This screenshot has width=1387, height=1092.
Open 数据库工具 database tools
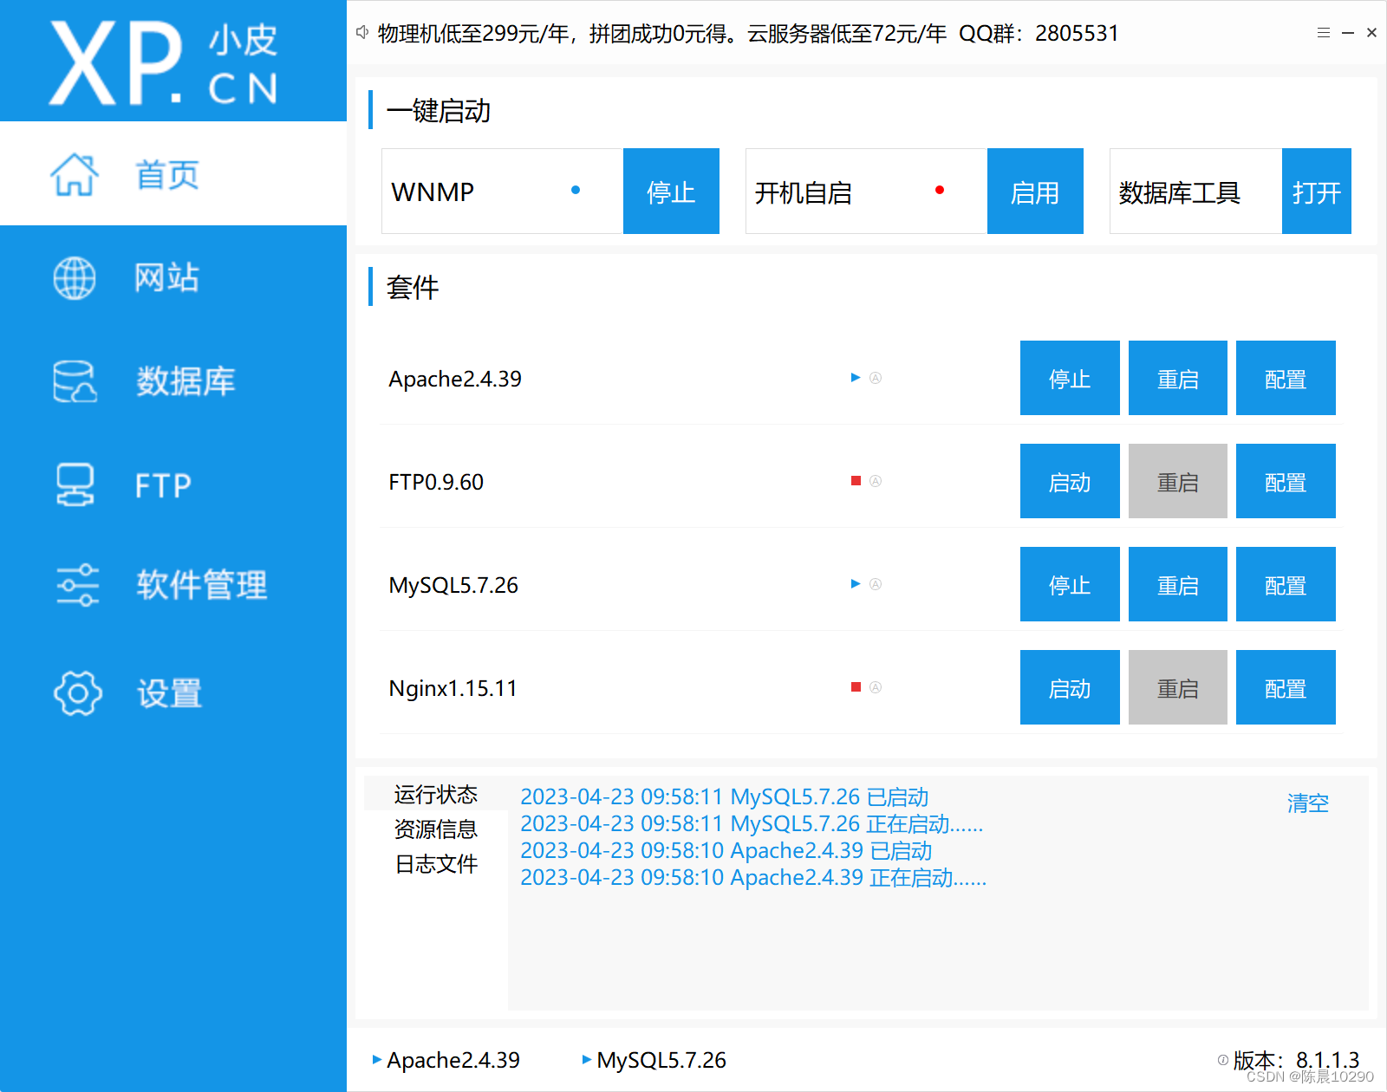point(1316,191)
